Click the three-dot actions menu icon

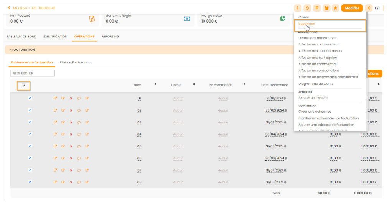pos(298,8)
